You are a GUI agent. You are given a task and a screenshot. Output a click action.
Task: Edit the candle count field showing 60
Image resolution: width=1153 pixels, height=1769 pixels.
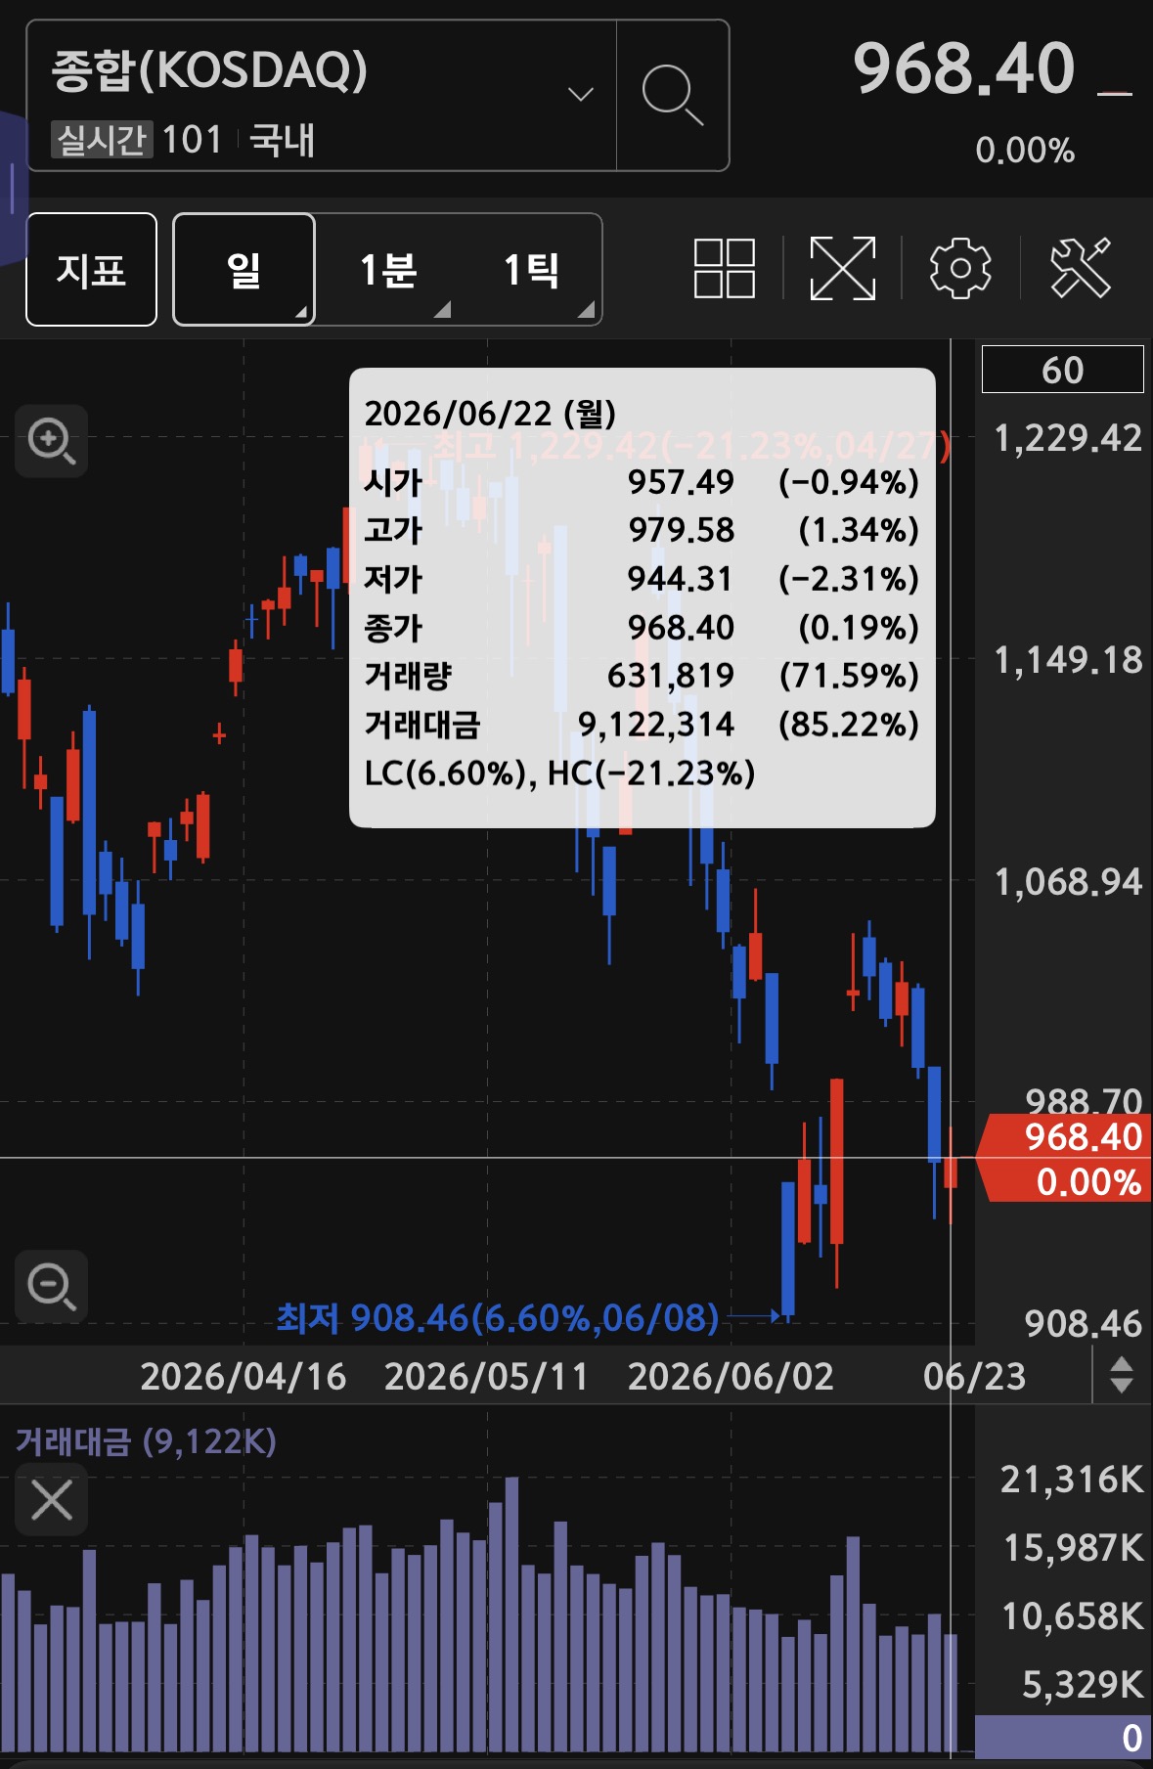1062,370
